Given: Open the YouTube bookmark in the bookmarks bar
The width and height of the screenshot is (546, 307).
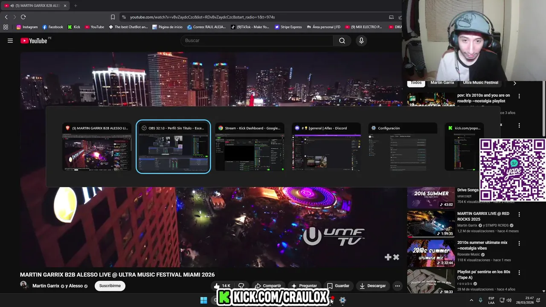Looking at the screenshot, I should coord(94,27).
